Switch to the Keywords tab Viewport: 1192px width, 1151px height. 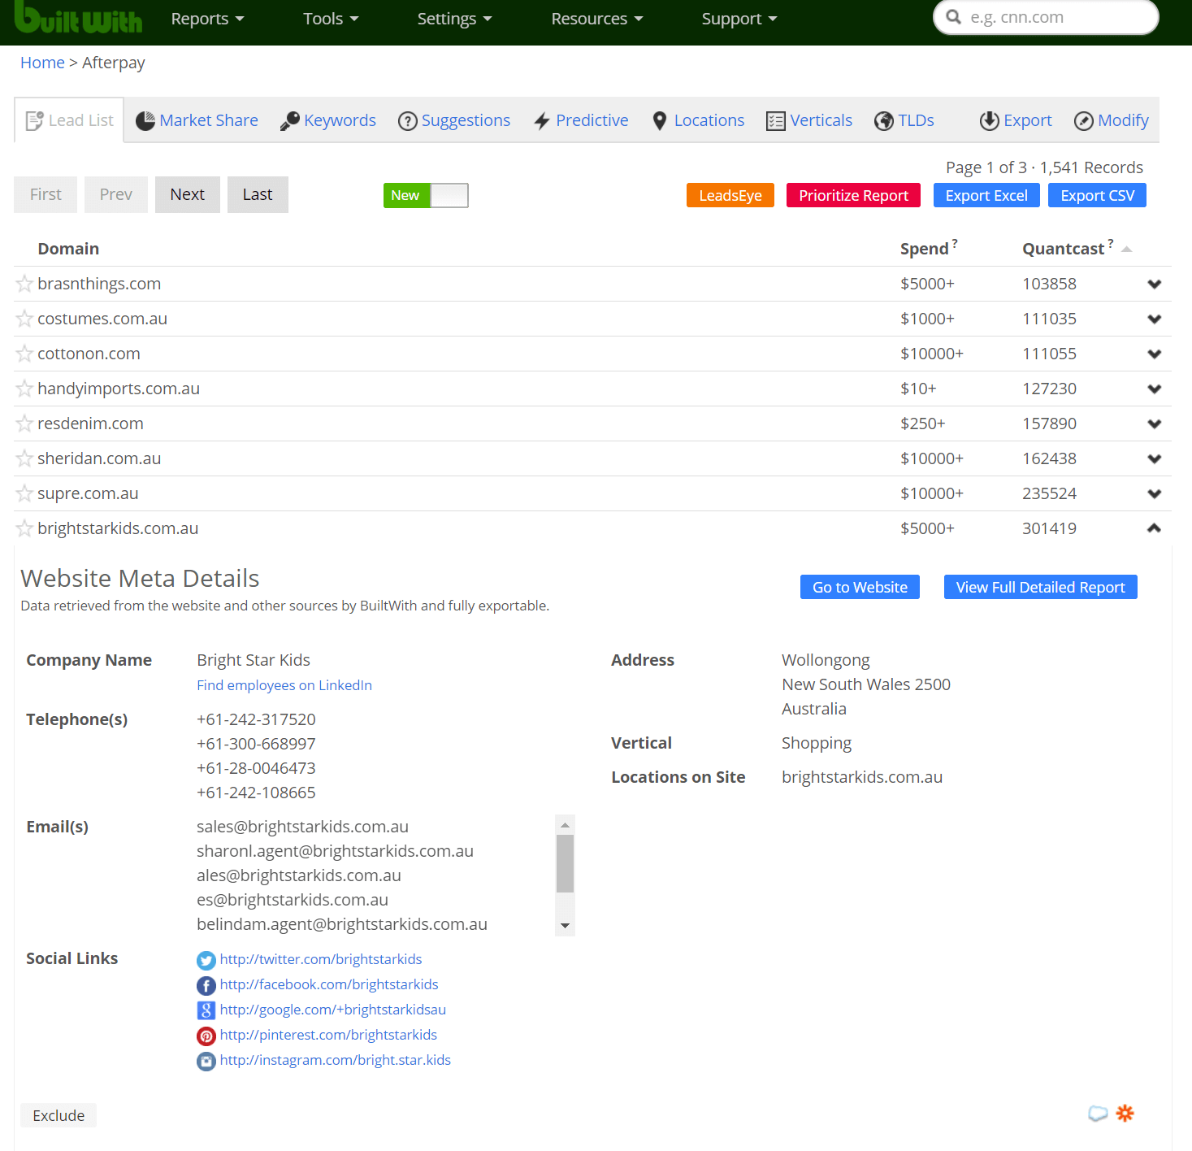click(327, 120)
